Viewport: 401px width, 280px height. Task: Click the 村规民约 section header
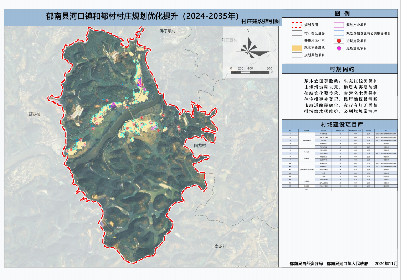pyautogui.click(x=339, y=69)
